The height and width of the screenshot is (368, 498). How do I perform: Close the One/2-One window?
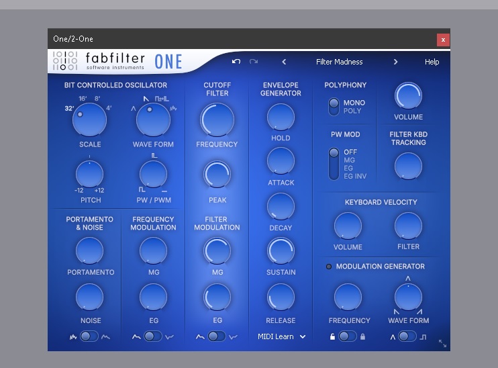coord(443,40)
